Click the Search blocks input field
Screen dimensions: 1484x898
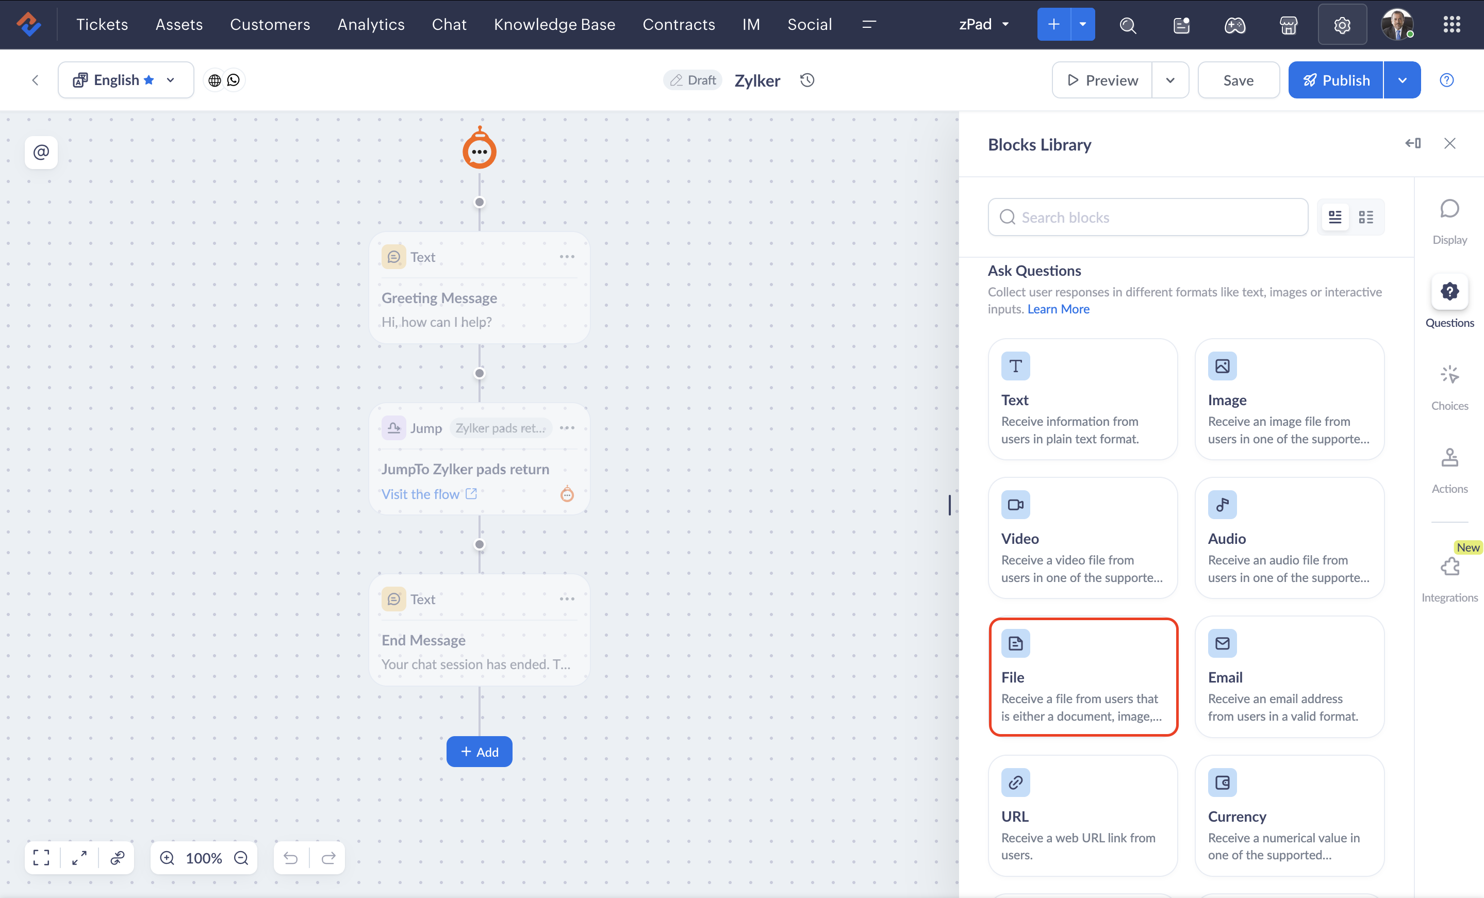click(x=1147, y=218)
